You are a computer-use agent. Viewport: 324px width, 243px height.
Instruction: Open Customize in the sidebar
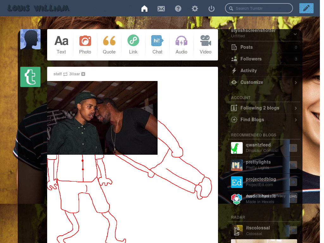264,82
